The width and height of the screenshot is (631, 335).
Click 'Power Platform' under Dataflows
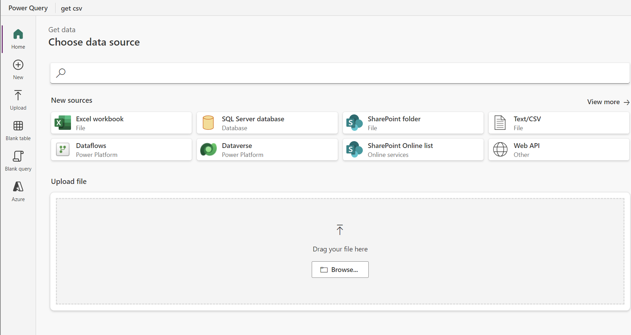97,155
